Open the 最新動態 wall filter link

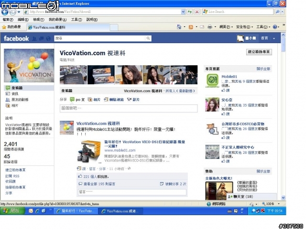186,91
